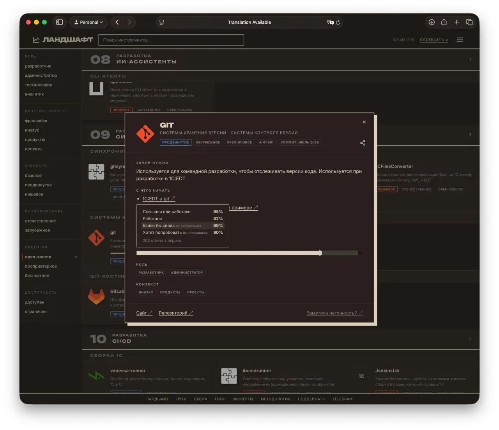The width and height of the screenshot is (499, 430).
Task: Click the 'Инхаус' context tag in popup
Action: [146, 292]
